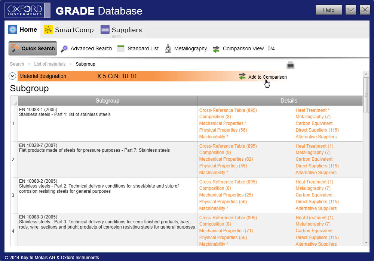374x261 pixels.
Task: Expand the Material designation chevron
Action: pos(12,76)
